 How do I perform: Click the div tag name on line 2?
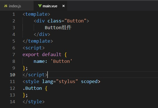[x=40, y=21]
